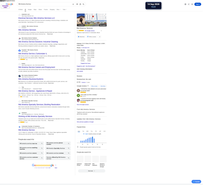The image size is (204, 185).
Task: Open Mayberry Moving & Storage suggestion card
Action: pos(103,161)
